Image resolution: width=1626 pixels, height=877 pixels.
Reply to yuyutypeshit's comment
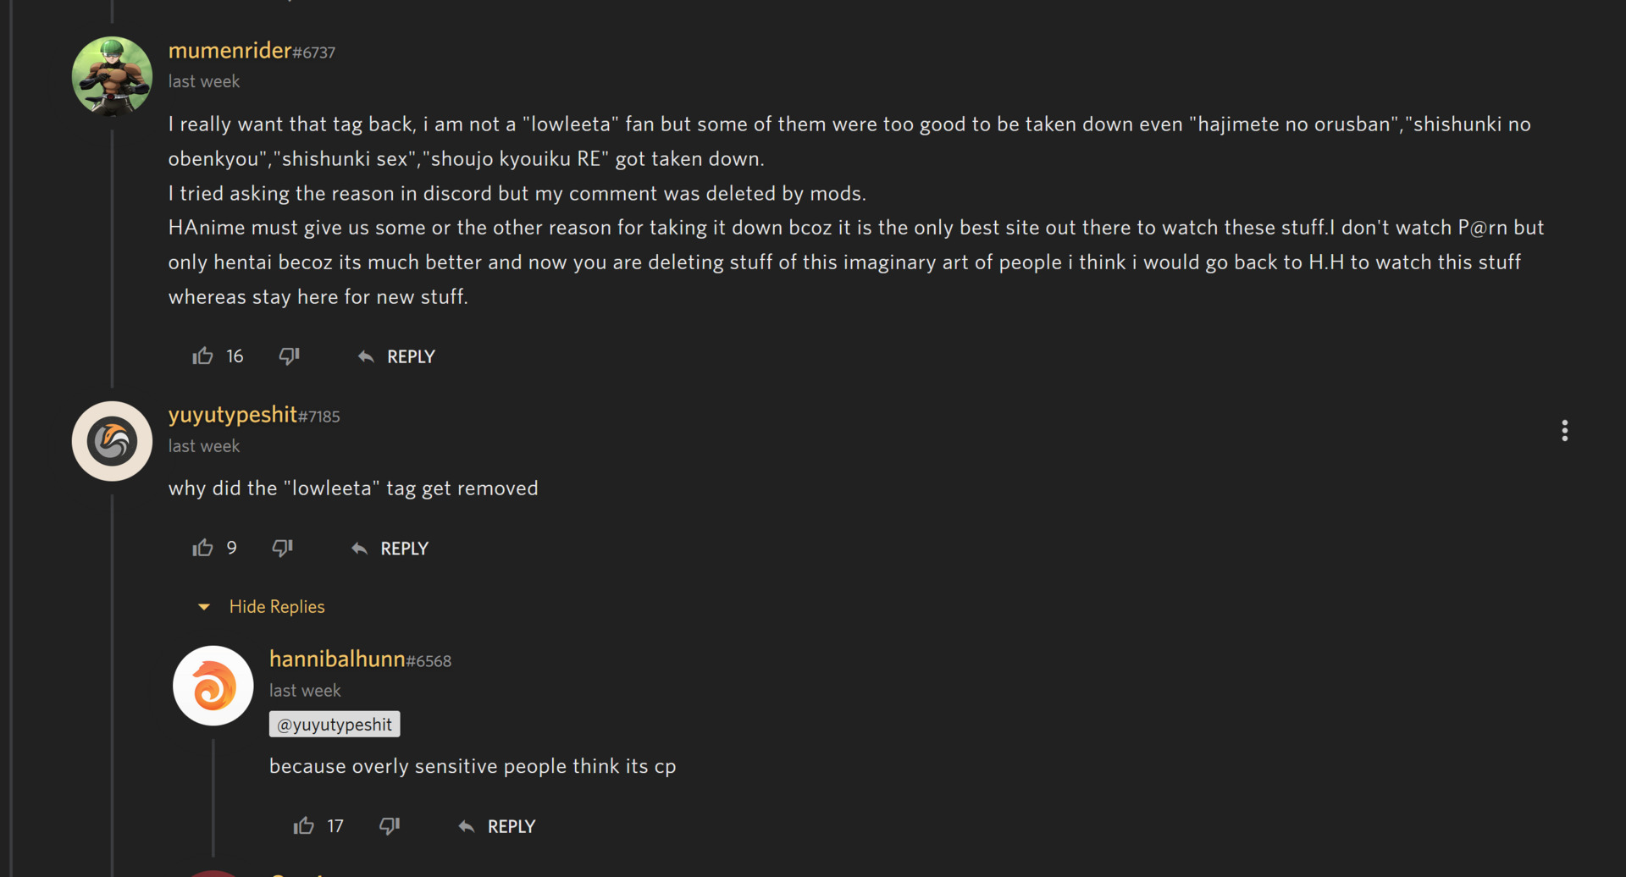(390, 549)
